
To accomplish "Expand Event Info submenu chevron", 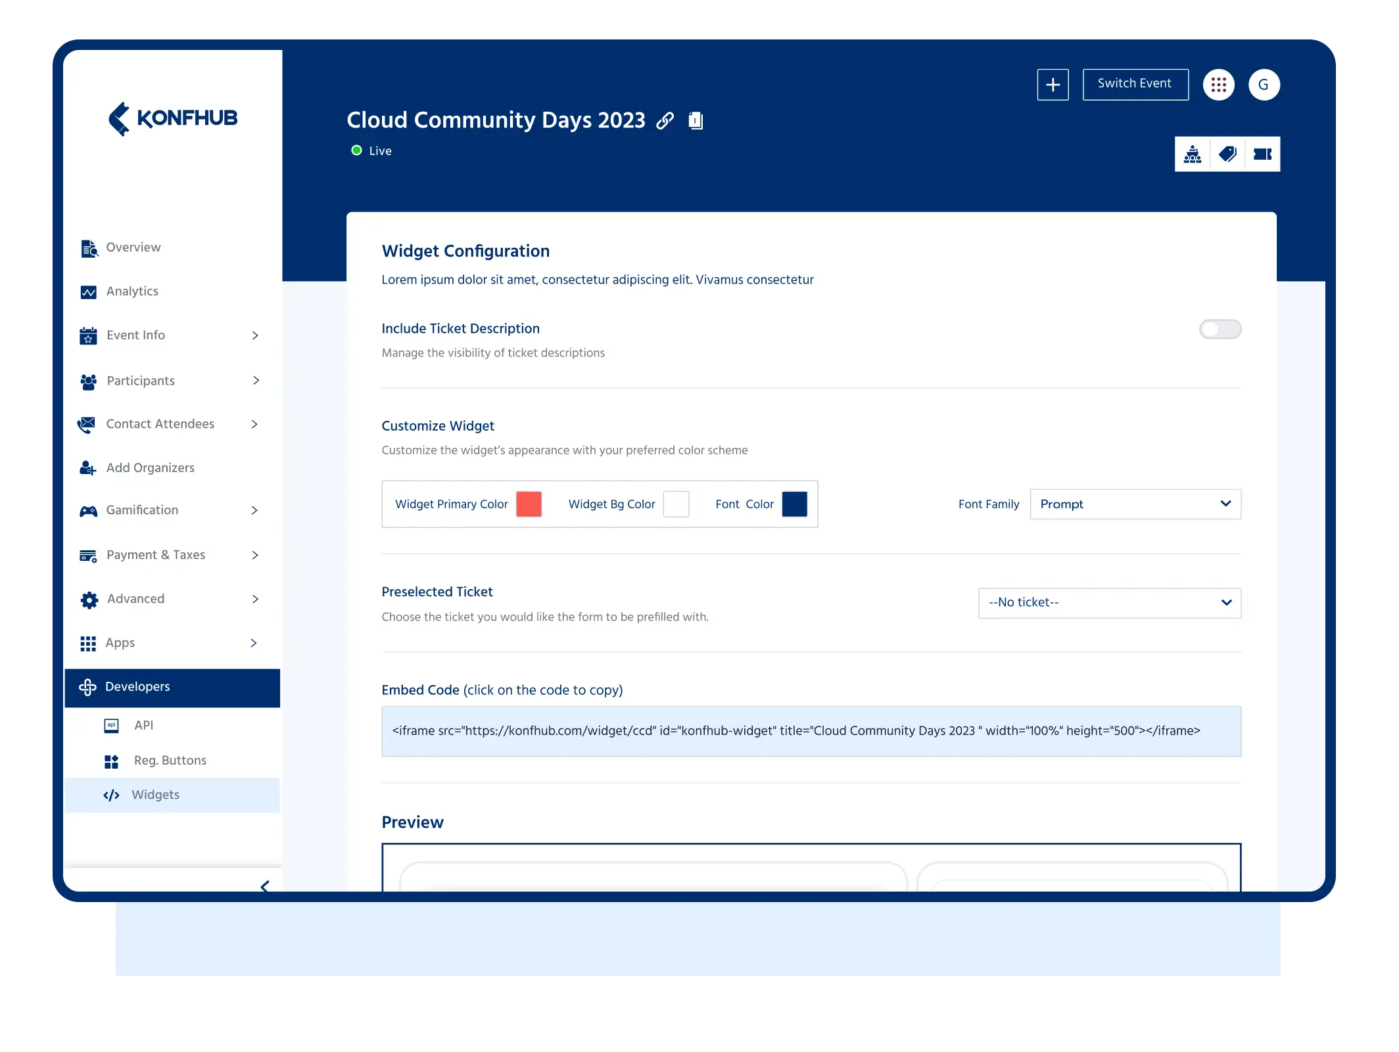I will pyautogui.click(x=255, y=335).
